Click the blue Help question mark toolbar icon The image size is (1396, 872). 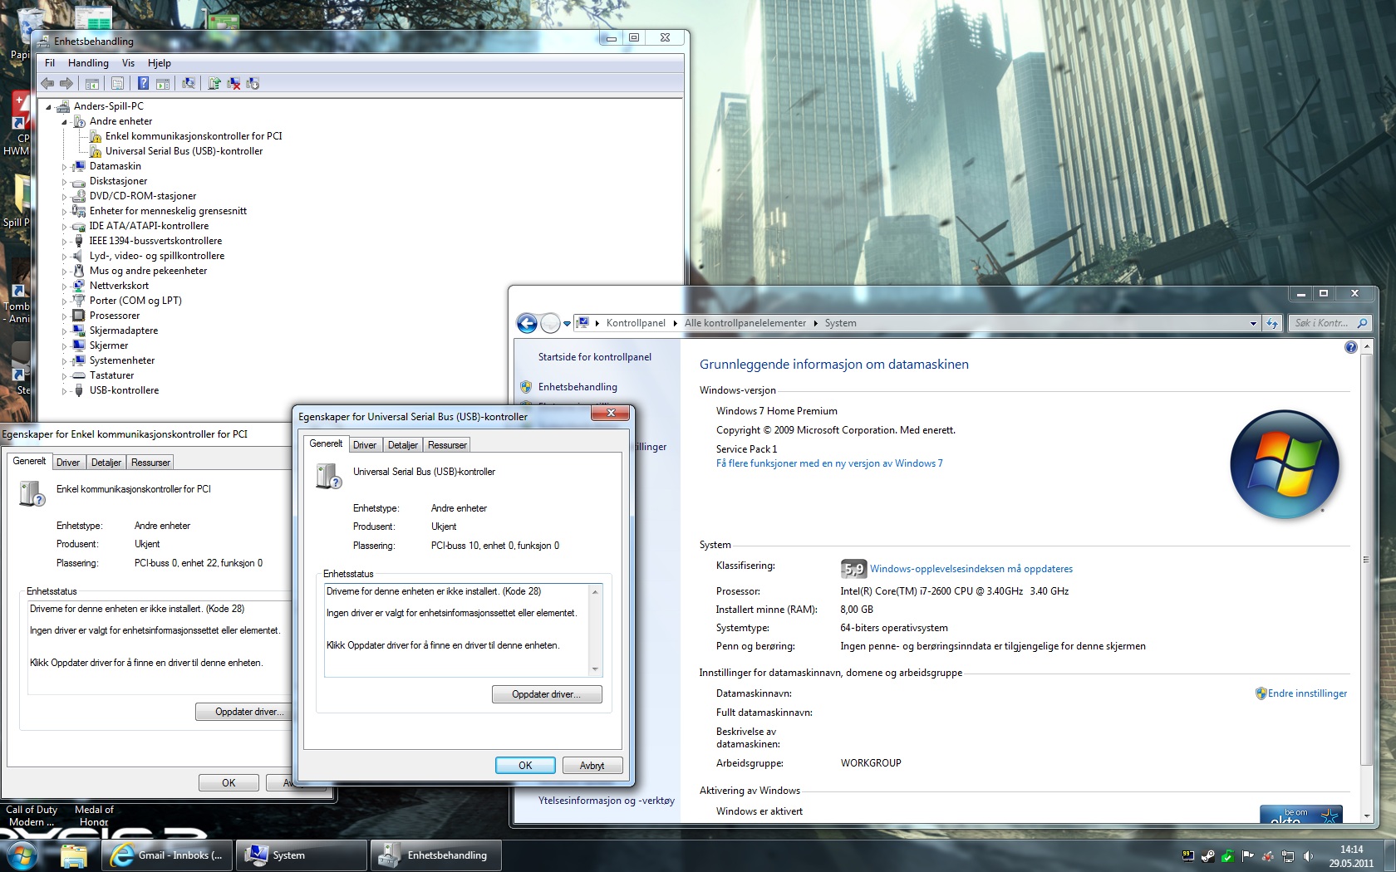coord(143,83)
